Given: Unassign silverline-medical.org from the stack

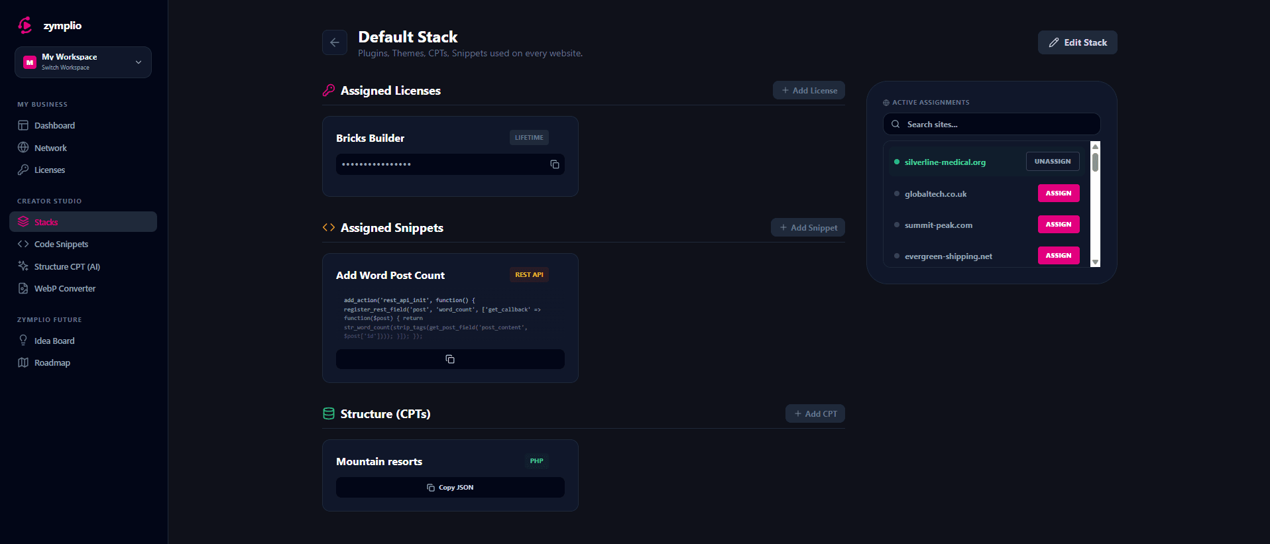Looking at the screenshot, I should click(x=1052, y=161).
